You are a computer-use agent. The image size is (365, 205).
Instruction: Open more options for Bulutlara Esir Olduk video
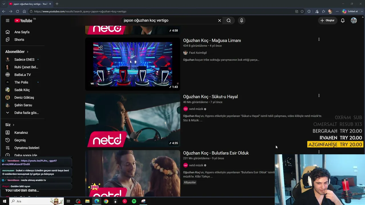click(319, 152)
